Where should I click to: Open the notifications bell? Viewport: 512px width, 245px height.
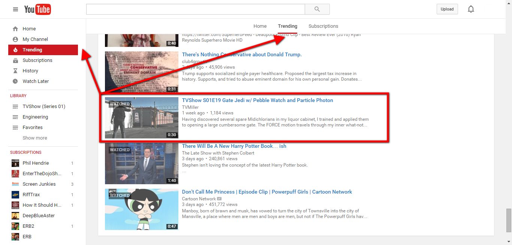[471, 9]
